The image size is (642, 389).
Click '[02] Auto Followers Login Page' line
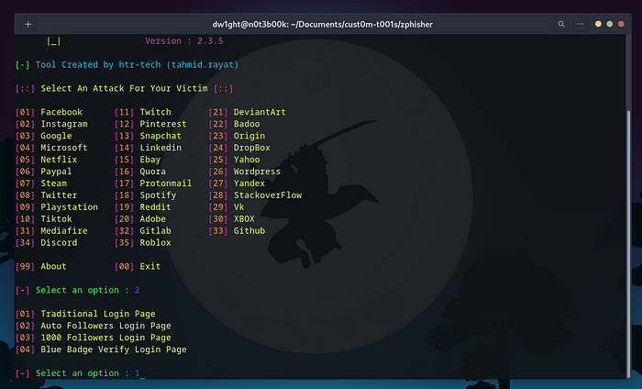[93, 326]
